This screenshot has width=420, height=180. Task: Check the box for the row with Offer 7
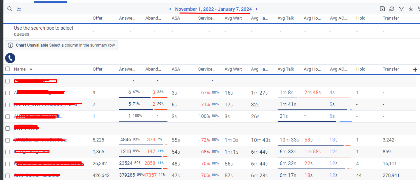click(x=7, y=105)
